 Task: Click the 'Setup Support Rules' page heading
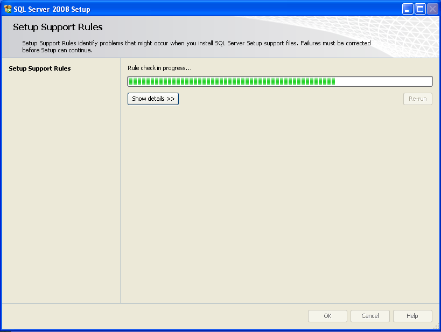tap(58, 27)
